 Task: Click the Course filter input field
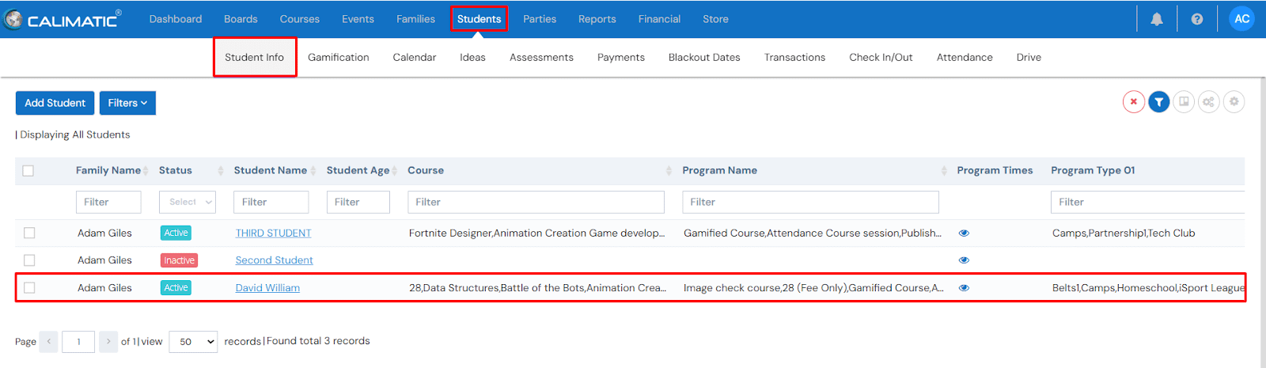click(x=536, y=203)
